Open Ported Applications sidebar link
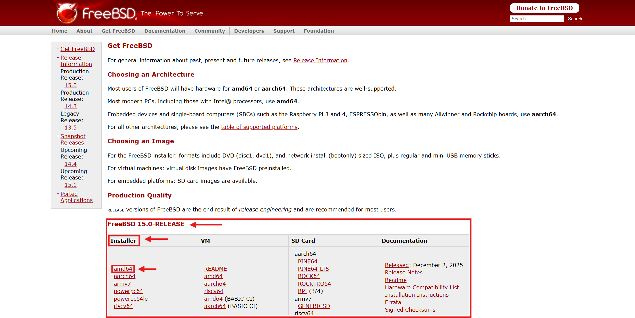The height and width of the screenshot is (318, 635). (76, 197)
